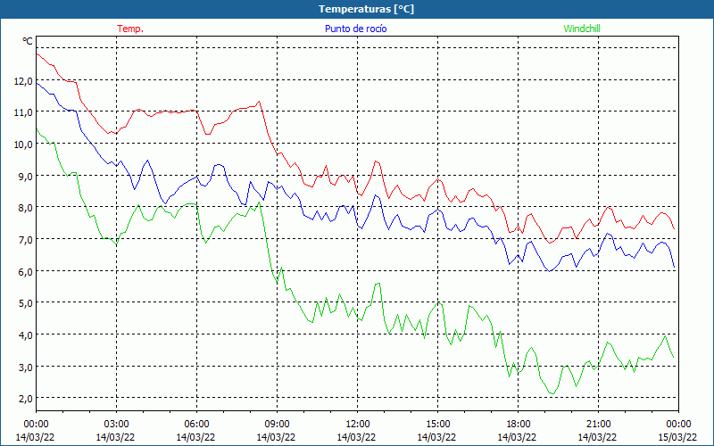Click the 15:00 time axis label
This screenshot has height=446, width=714.
[437, 425]
